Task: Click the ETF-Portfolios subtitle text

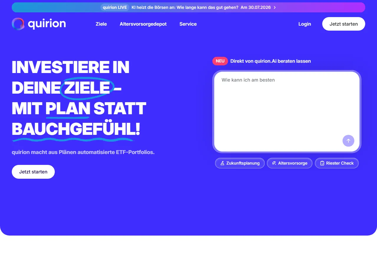Action: [83, 152]
